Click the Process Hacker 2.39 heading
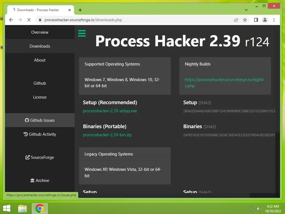Viewport: 285px width, 214px height. (x=168, y=41)
